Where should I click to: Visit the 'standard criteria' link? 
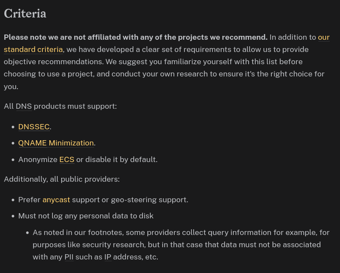pyautogui.click(x=33, y=49)
